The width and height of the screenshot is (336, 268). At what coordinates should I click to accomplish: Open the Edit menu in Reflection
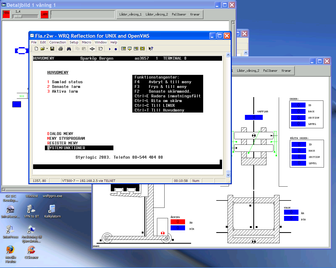43,42
